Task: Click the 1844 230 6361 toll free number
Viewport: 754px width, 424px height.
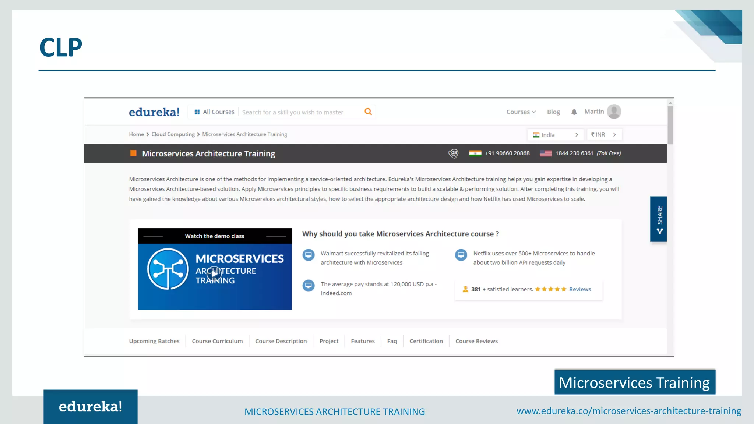Action: point(574,153)
